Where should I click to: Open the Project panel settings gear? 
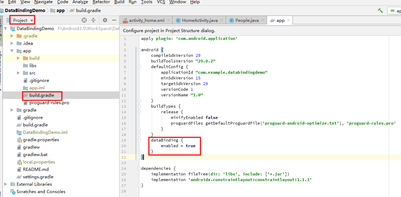105,20
